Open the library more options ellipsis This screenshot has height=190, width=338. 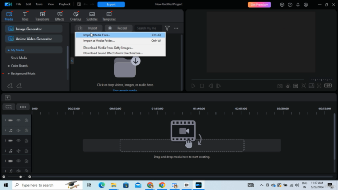point(176,28)
